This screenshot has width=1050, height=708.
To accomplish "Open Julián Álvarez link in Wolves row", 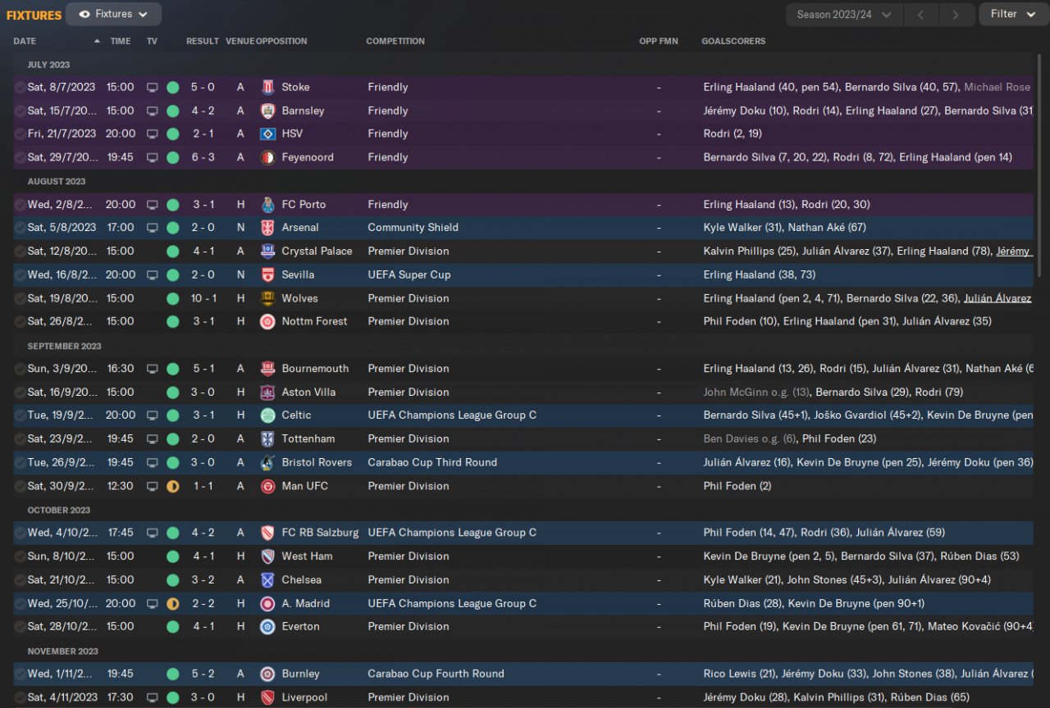I will [x=997, y=298].
